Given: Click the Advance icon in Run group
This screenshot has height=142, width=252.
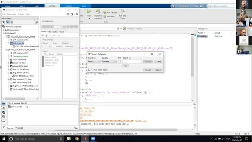Looking at the screenshot, I should 105,17.
